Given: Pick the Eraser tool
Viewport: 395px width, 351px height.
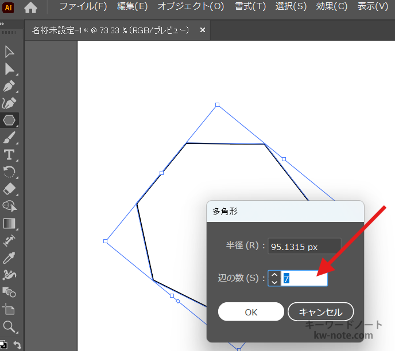Looking at the screenshot, I should coord(9,189).
